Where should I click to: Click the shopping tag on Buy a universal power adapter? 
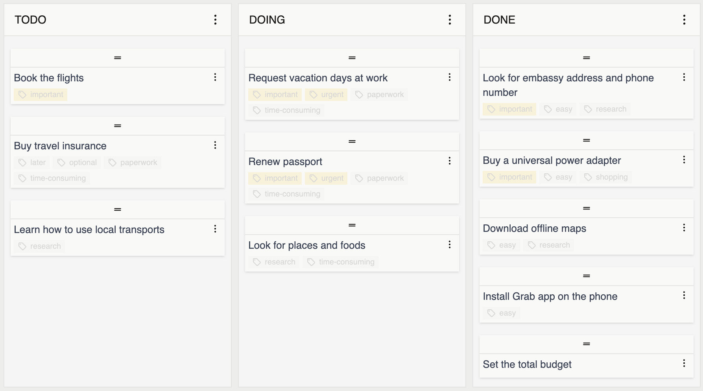[x=605, y=177]
